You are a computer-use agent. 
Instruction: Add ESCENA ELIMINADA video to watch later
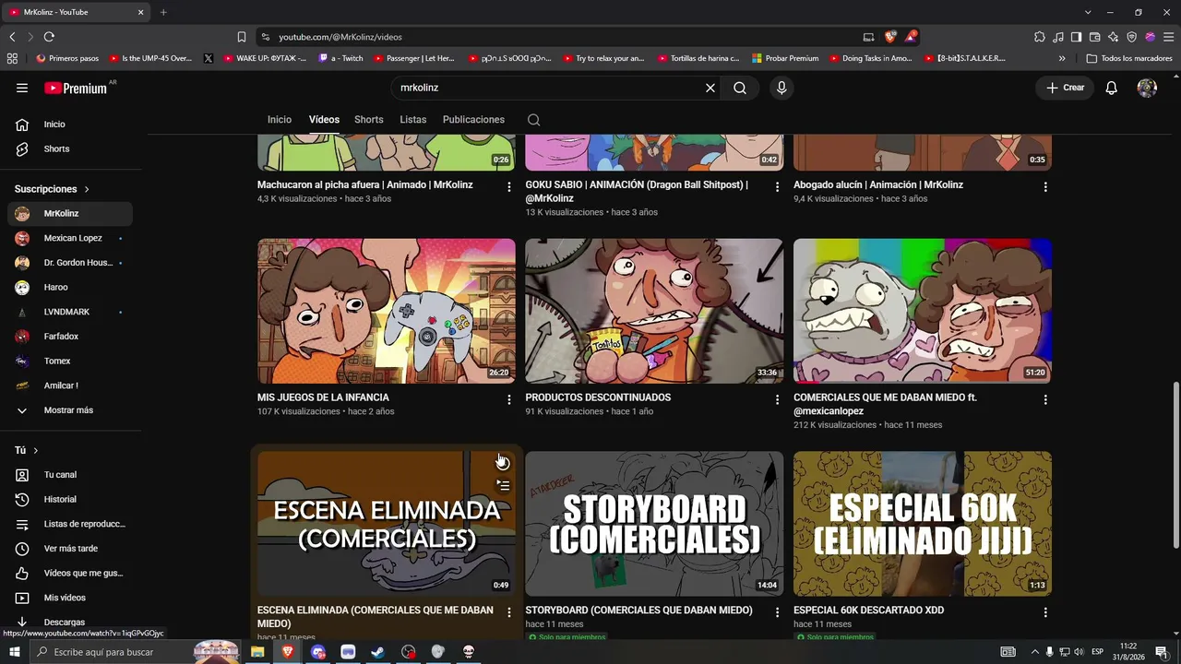click(x=503, y=463)
